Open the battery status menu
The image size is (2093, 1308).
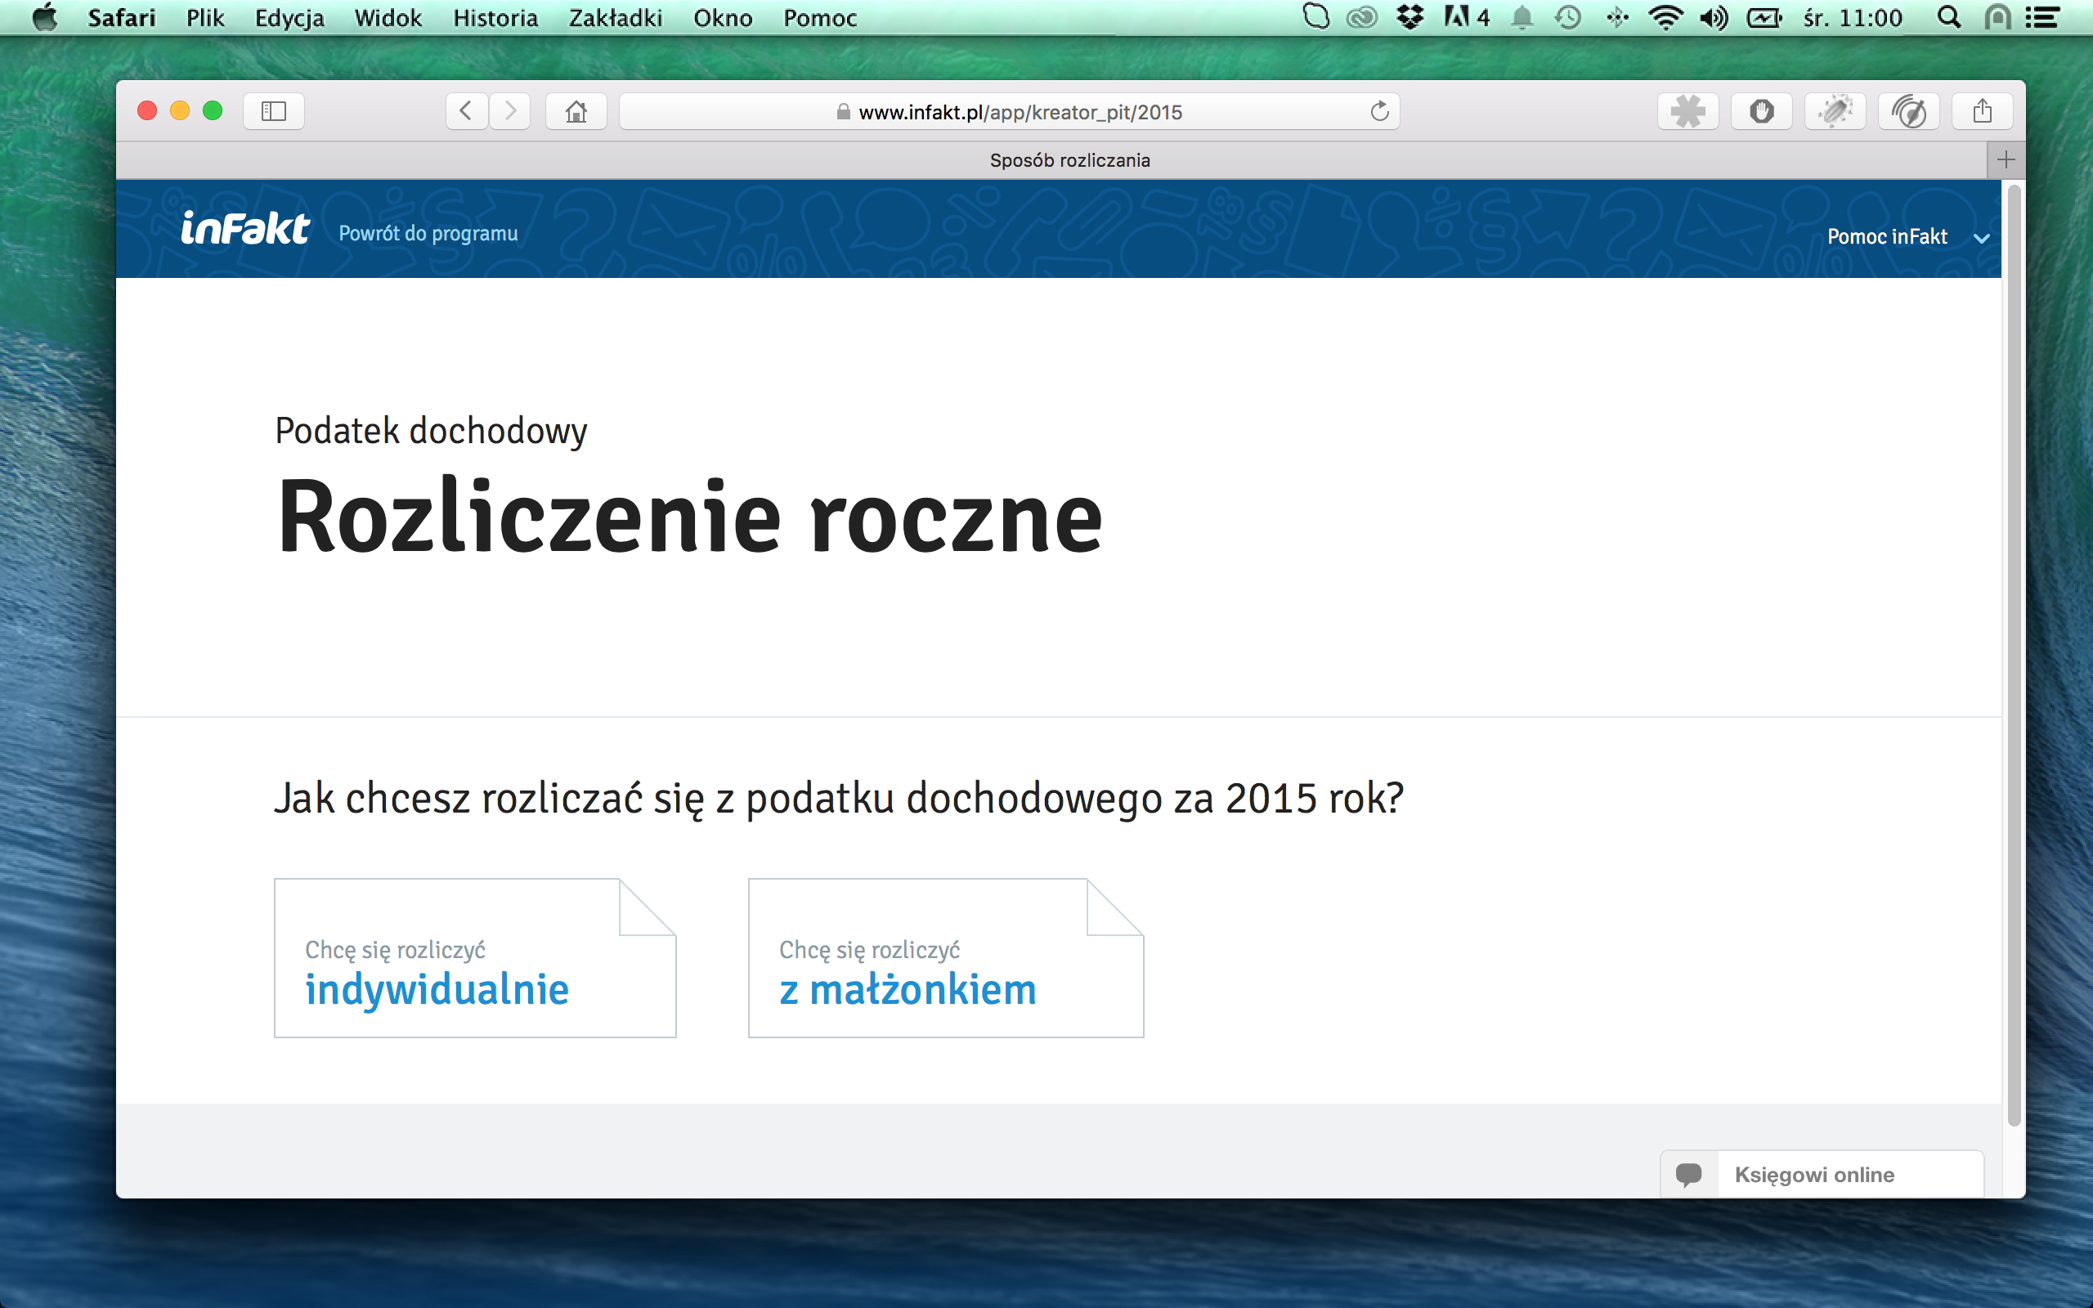[x=1764, y=17]
